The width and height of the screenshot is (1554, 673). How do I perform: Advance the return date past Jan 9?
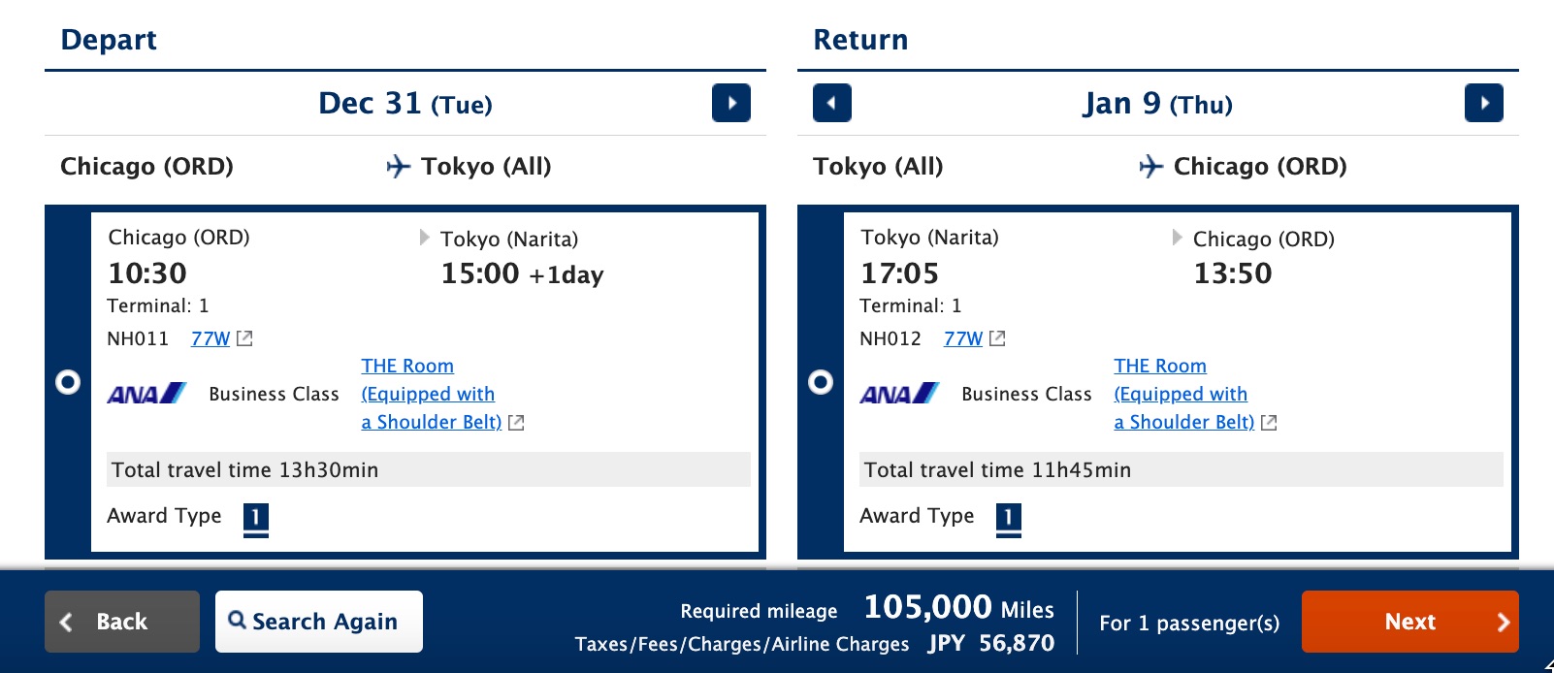[x=1485, y=103]
